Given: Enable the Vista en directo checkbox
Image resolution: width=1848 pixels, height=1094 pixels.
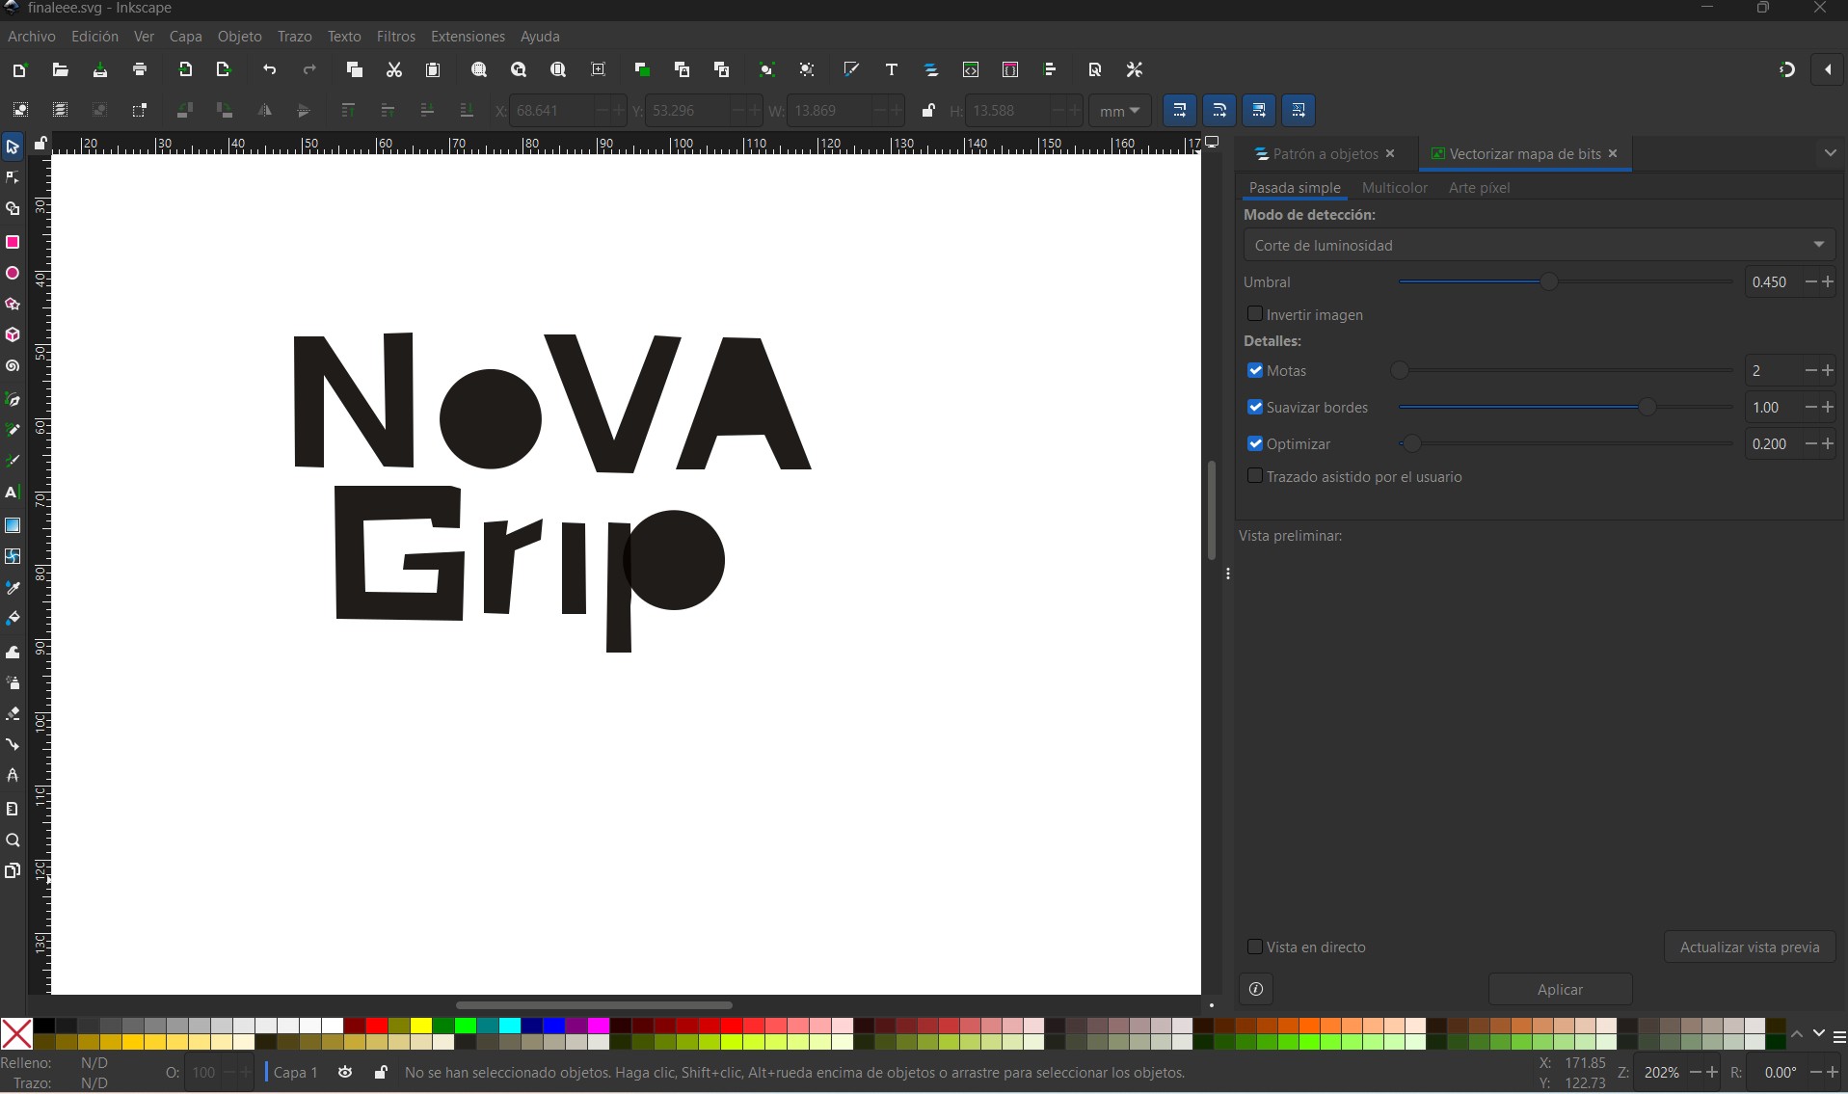Looking at the screenshot, I should (x=1255, y=947).
